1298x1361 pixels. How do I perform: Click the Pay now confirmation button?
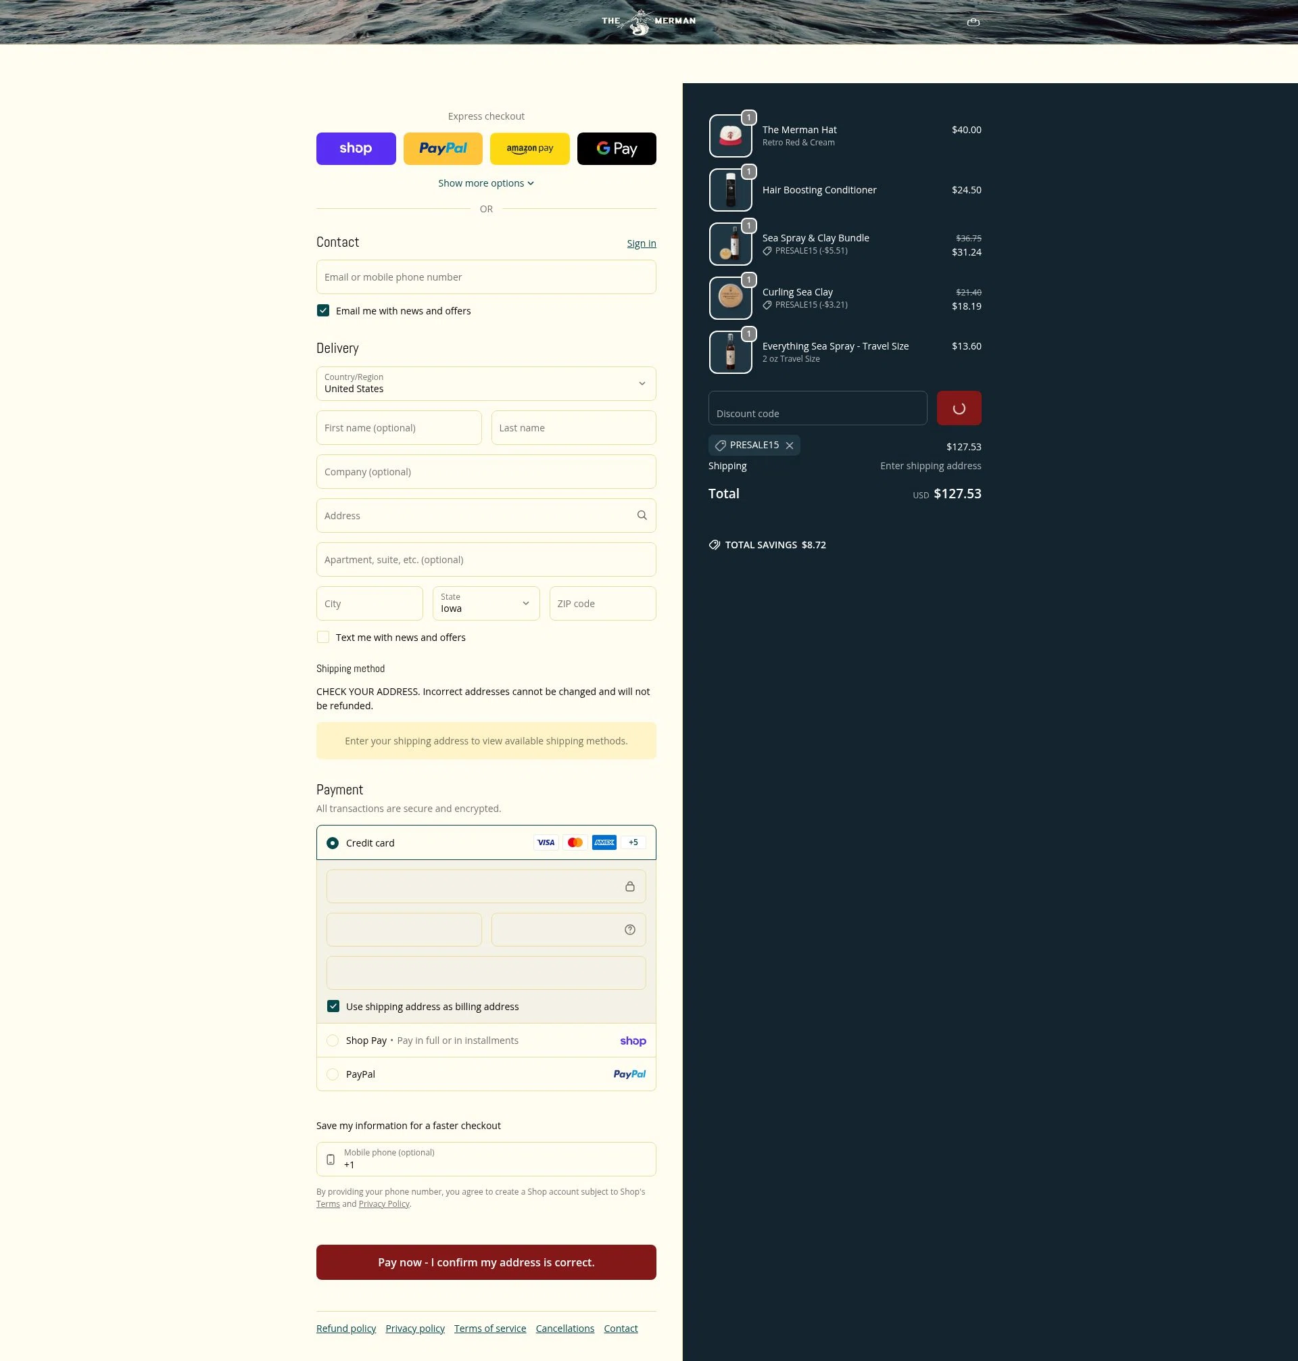click(485, 1262)
